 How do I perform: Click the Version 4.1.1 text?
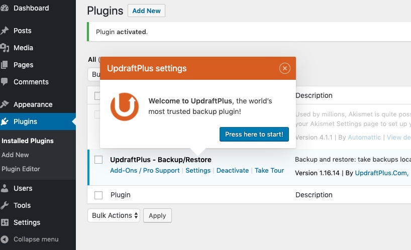tap(314, 138)
